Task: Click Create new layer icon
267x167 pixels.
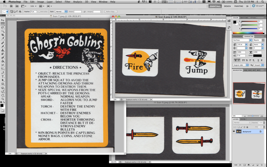Action: [257, 165]
